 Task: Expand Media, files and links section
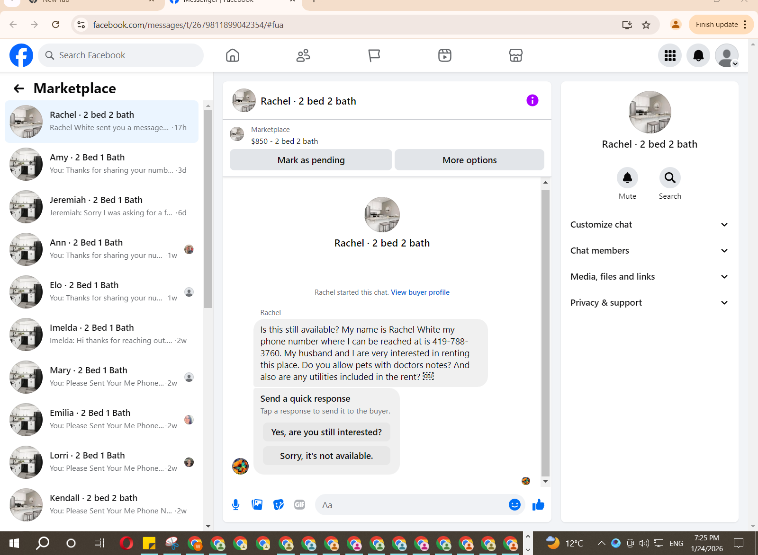pos(649,277)
